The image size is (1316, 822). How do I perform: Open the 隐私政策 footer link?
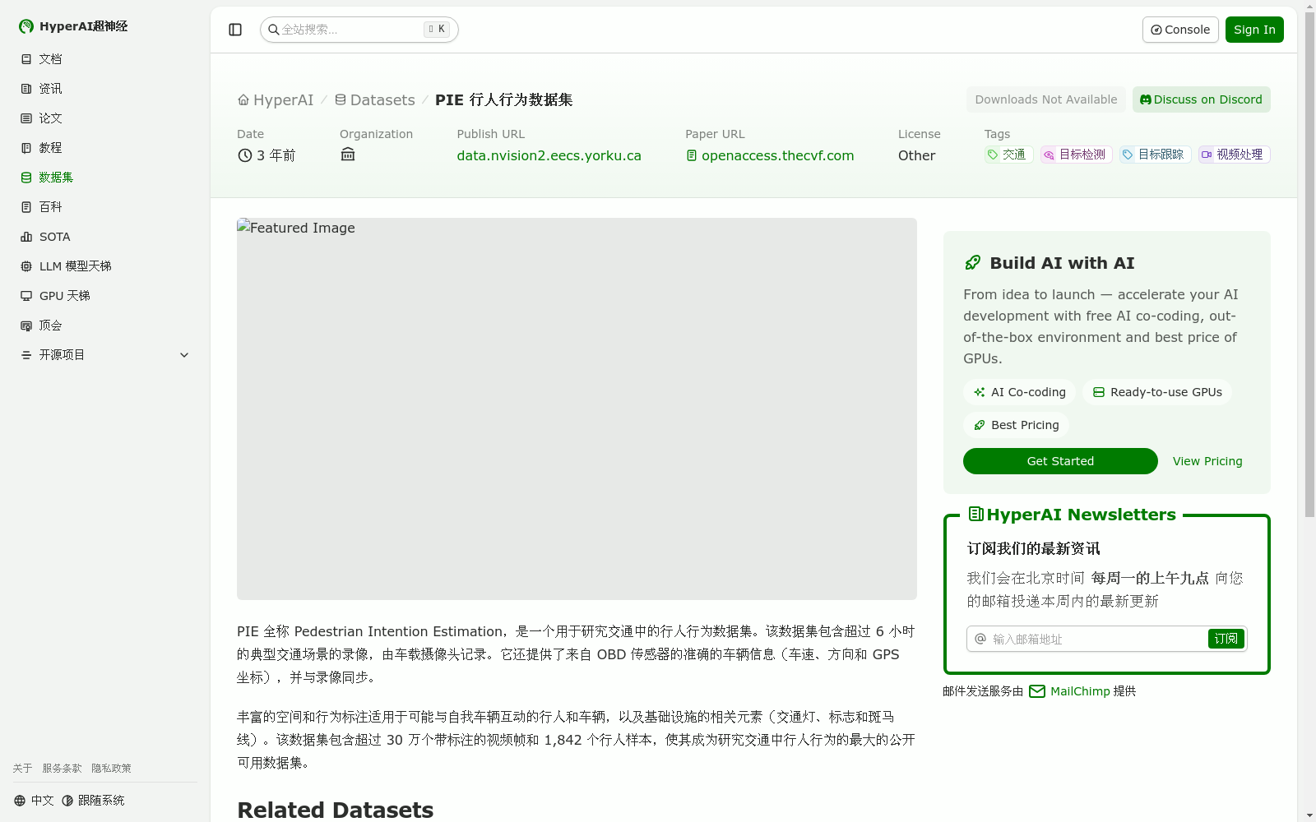coord(111,768)
